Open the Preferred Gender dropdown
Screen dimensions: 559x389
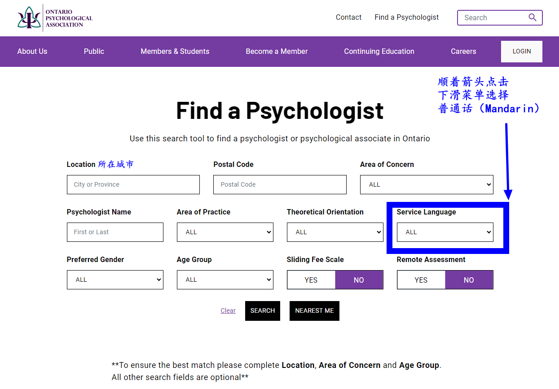tap(114, 280)
